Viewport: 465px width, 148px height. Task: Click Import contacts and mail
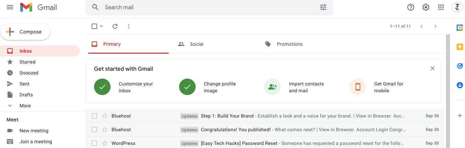coord(306,87)
